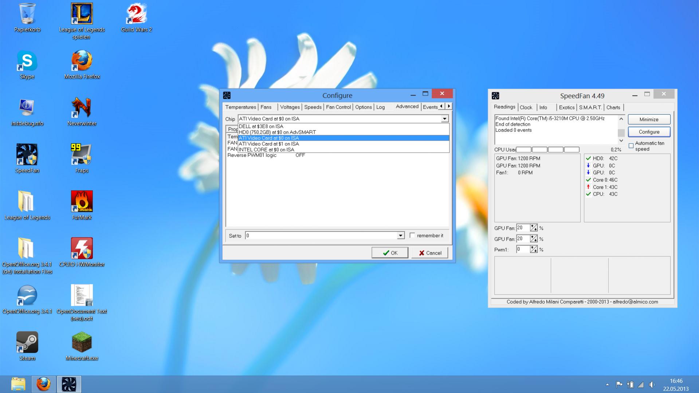Open the volume control in system tray
This screenshot has width=699, height=393.
[x=652, y=385]
